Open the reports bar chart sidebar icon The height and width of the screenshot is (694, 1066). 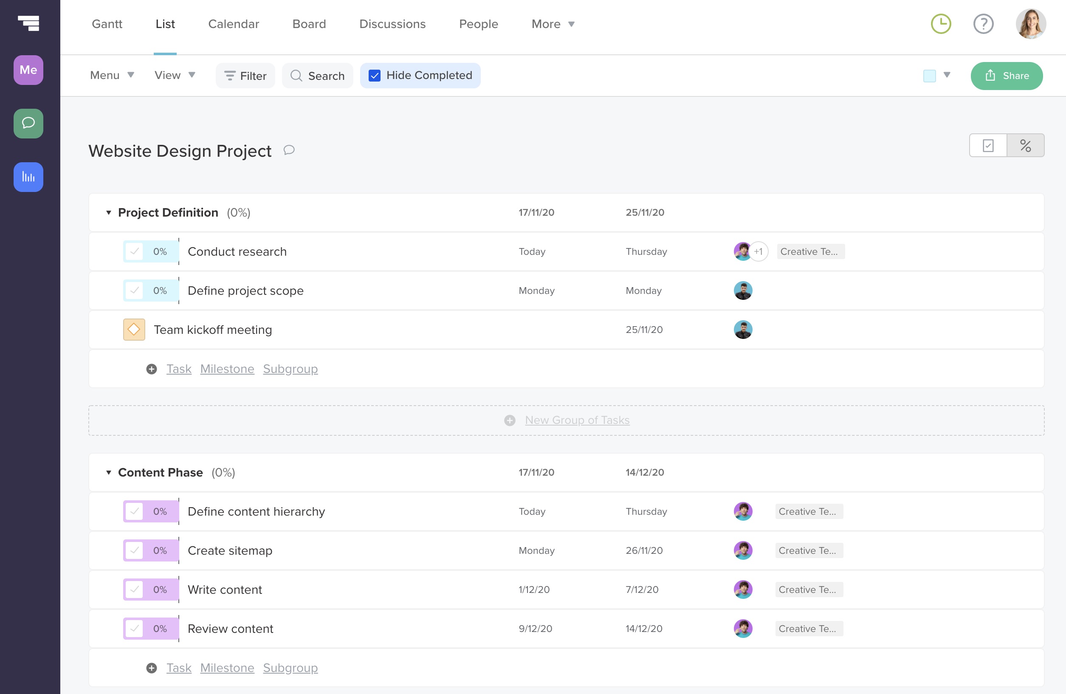click(x=28, y=177)
